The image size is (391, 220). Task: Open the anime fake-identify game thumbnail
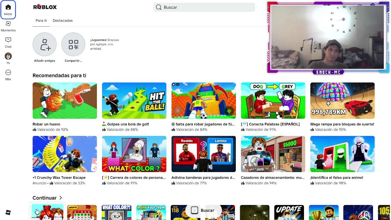click(342, 154)
